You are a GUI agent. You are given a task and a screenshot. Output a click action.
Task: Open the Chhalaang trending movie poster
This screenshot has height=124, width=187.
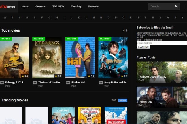[x=63, y=115]
